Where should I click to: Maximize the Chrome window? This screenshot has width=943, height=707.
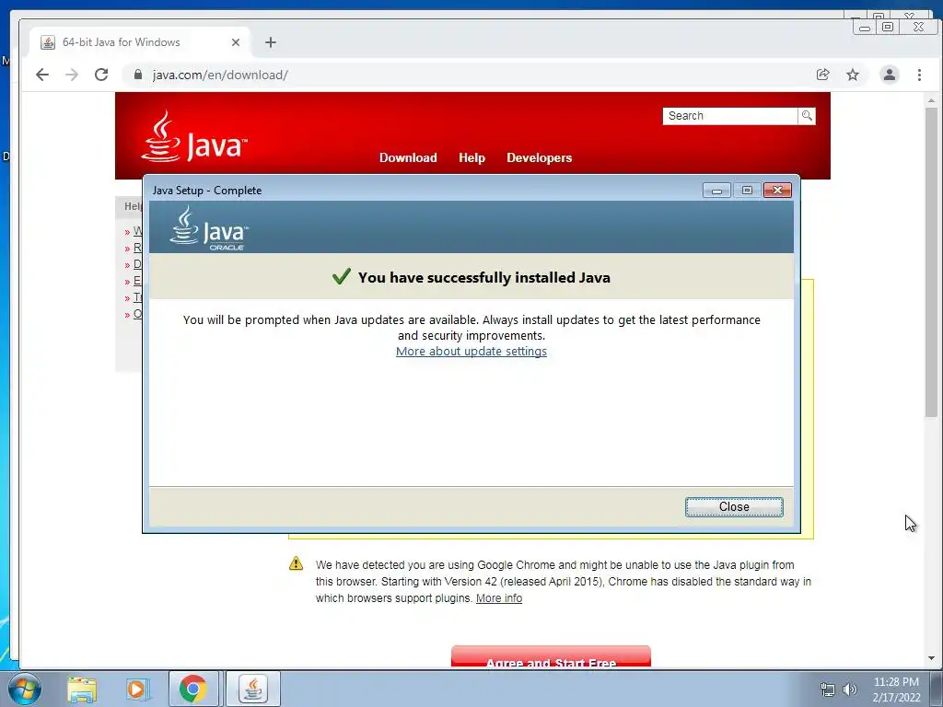888,27
